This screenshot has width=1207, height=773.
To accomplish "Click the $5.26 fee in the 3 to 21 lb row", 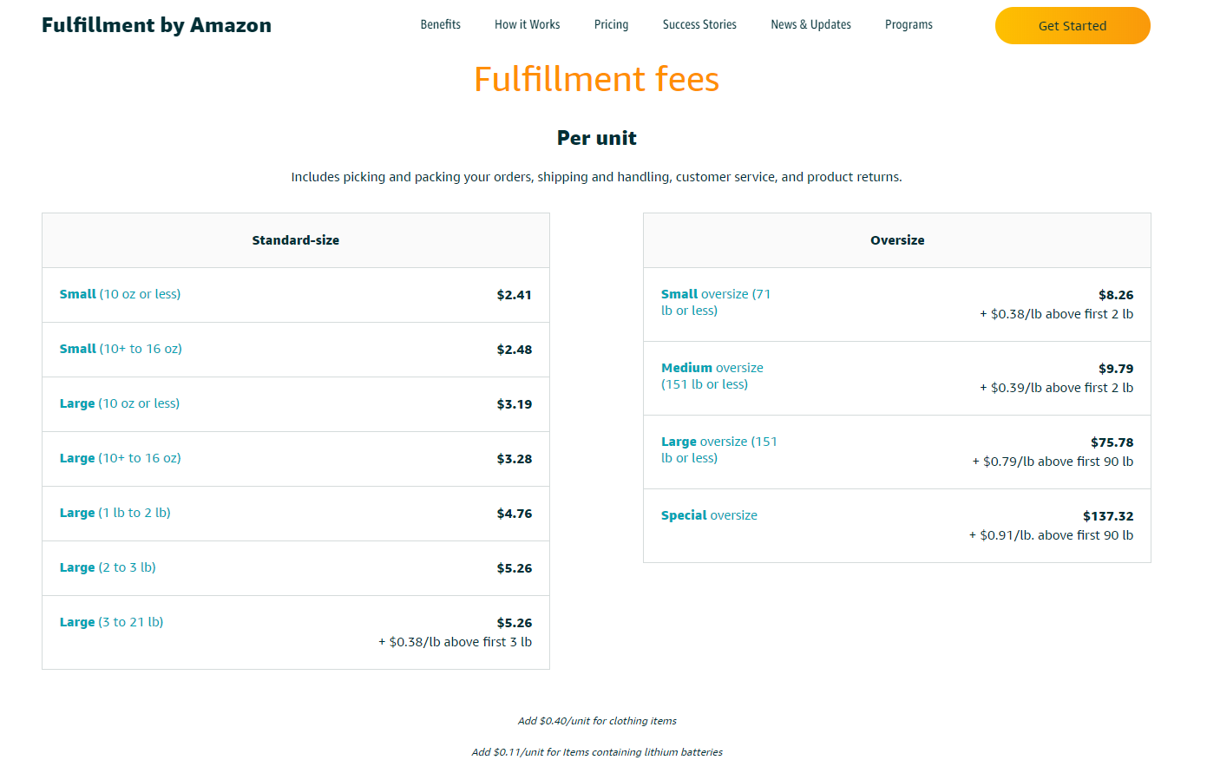I will pos(515,623).
